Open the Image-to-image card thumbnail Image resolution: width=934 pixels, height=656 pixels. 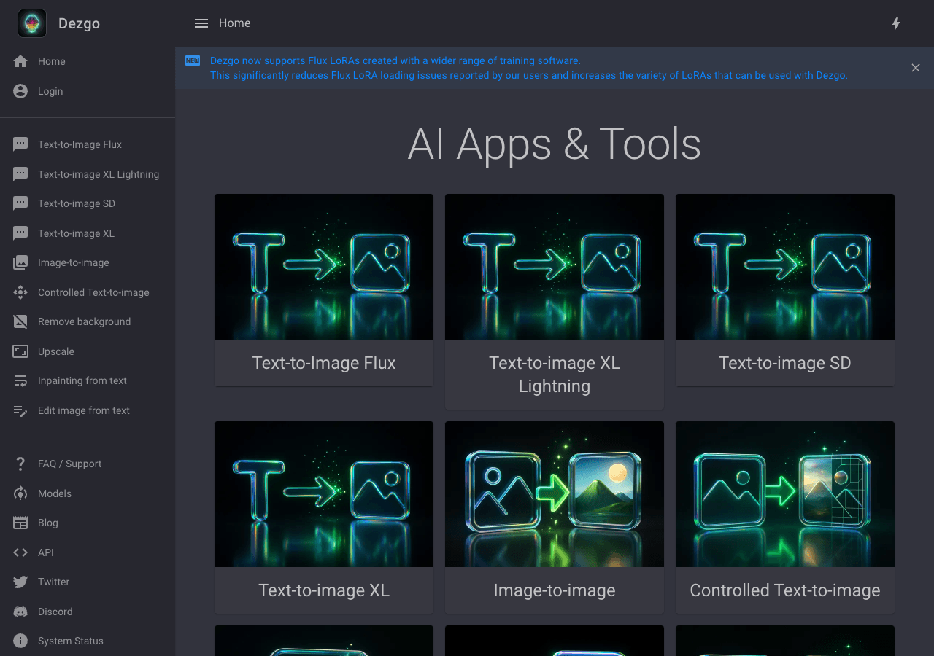(x=555, y=494)
